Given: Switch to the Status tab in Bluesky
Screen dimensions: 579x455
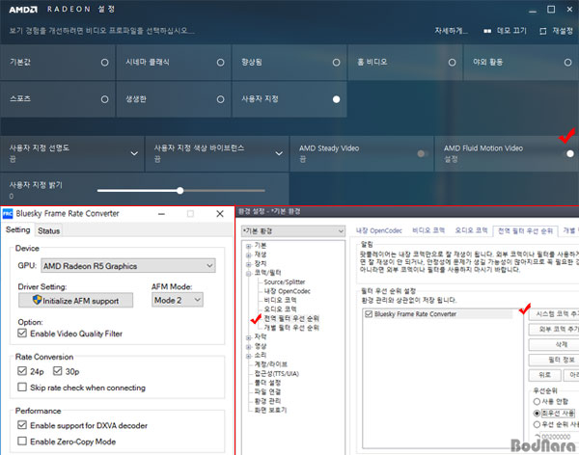Looking at the screenshot, I should (49, 230).
